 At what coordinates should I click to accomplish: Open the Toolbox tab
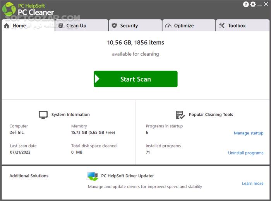tap(243, 26)
